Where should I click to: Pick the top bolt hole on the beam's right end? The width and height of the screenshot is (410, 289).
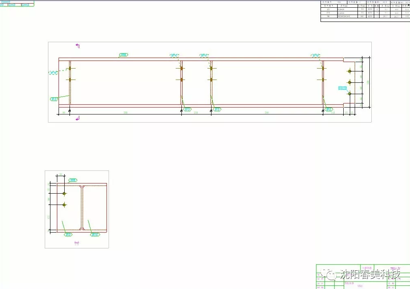point(350,71)
